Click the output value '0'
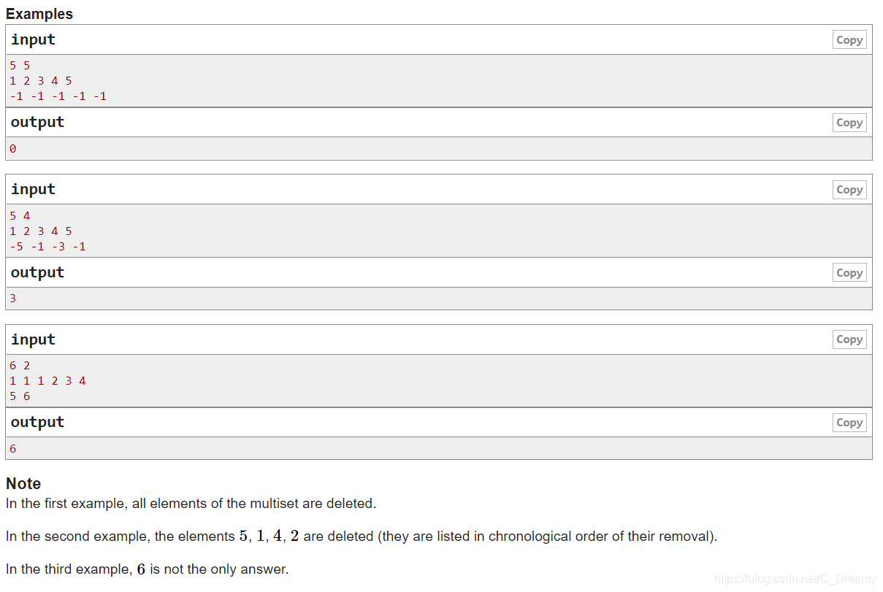The width and height of the screenshot is (883, 592). click(12, 148)
